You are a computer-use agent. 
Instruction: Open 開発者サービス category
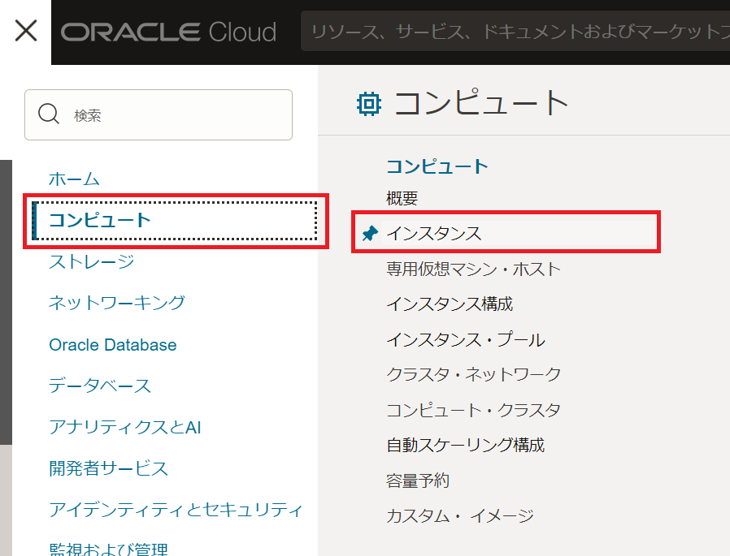[108, 468]
